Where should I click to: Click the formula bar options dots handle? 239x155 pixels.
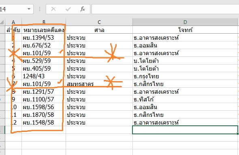coord(40,9)
